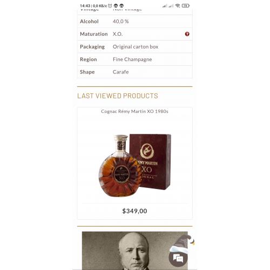Click the Alcohol 40,0 % row
The width and height of the screenshot is (270, 270).
tap(135, 22)
